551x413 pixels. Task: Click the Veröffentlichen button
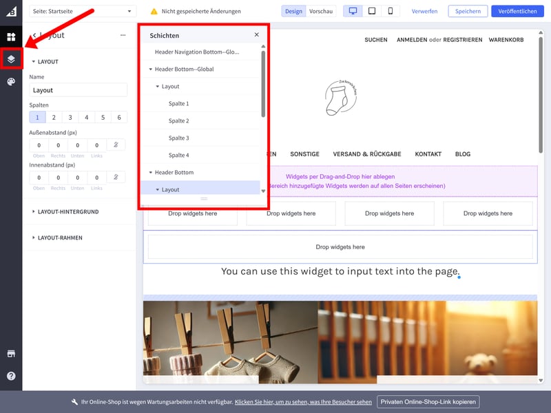pyautogui.click(x=517, y=11)
